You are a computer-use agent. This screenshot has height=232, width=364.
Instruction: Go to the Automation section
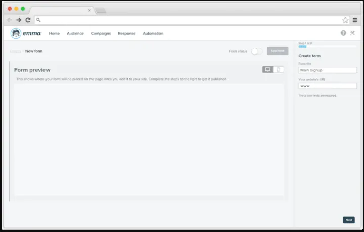[x=153, y=33]
